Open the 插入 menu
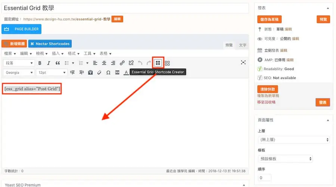The image size is (336, 187). pos(57,53)
